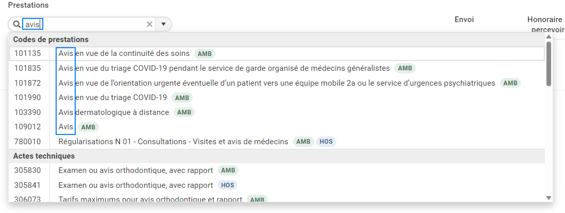The image size is (565, 213).
Task: Click the scroll-up arrow of results list
Action: pyautogui.click(x=549, y=36)
